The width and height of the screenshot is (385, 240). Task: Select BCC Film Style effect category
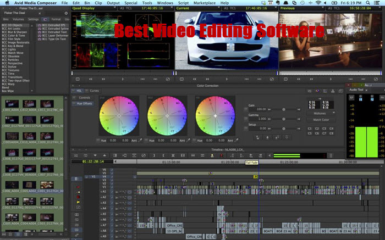pyautogui.click(x=11, y=39)
